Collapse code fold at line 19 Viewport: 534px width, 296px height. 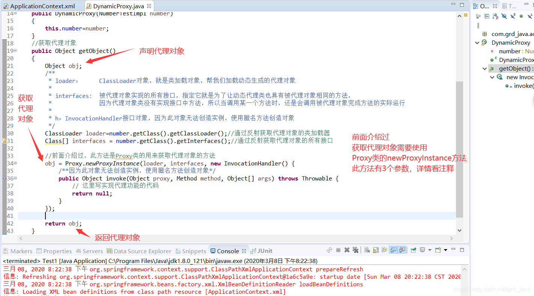pyautogui.click(x=15, y=51)
